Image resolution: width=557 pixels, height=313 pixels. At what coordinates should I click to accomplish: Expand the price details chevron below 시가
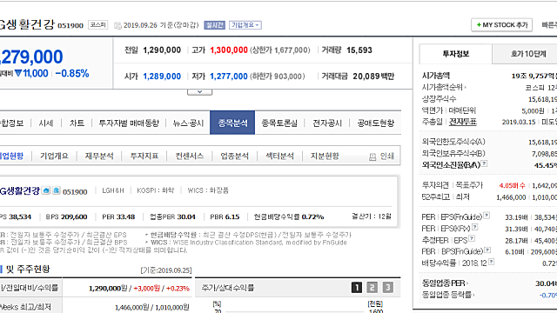(x=199, y=92)
